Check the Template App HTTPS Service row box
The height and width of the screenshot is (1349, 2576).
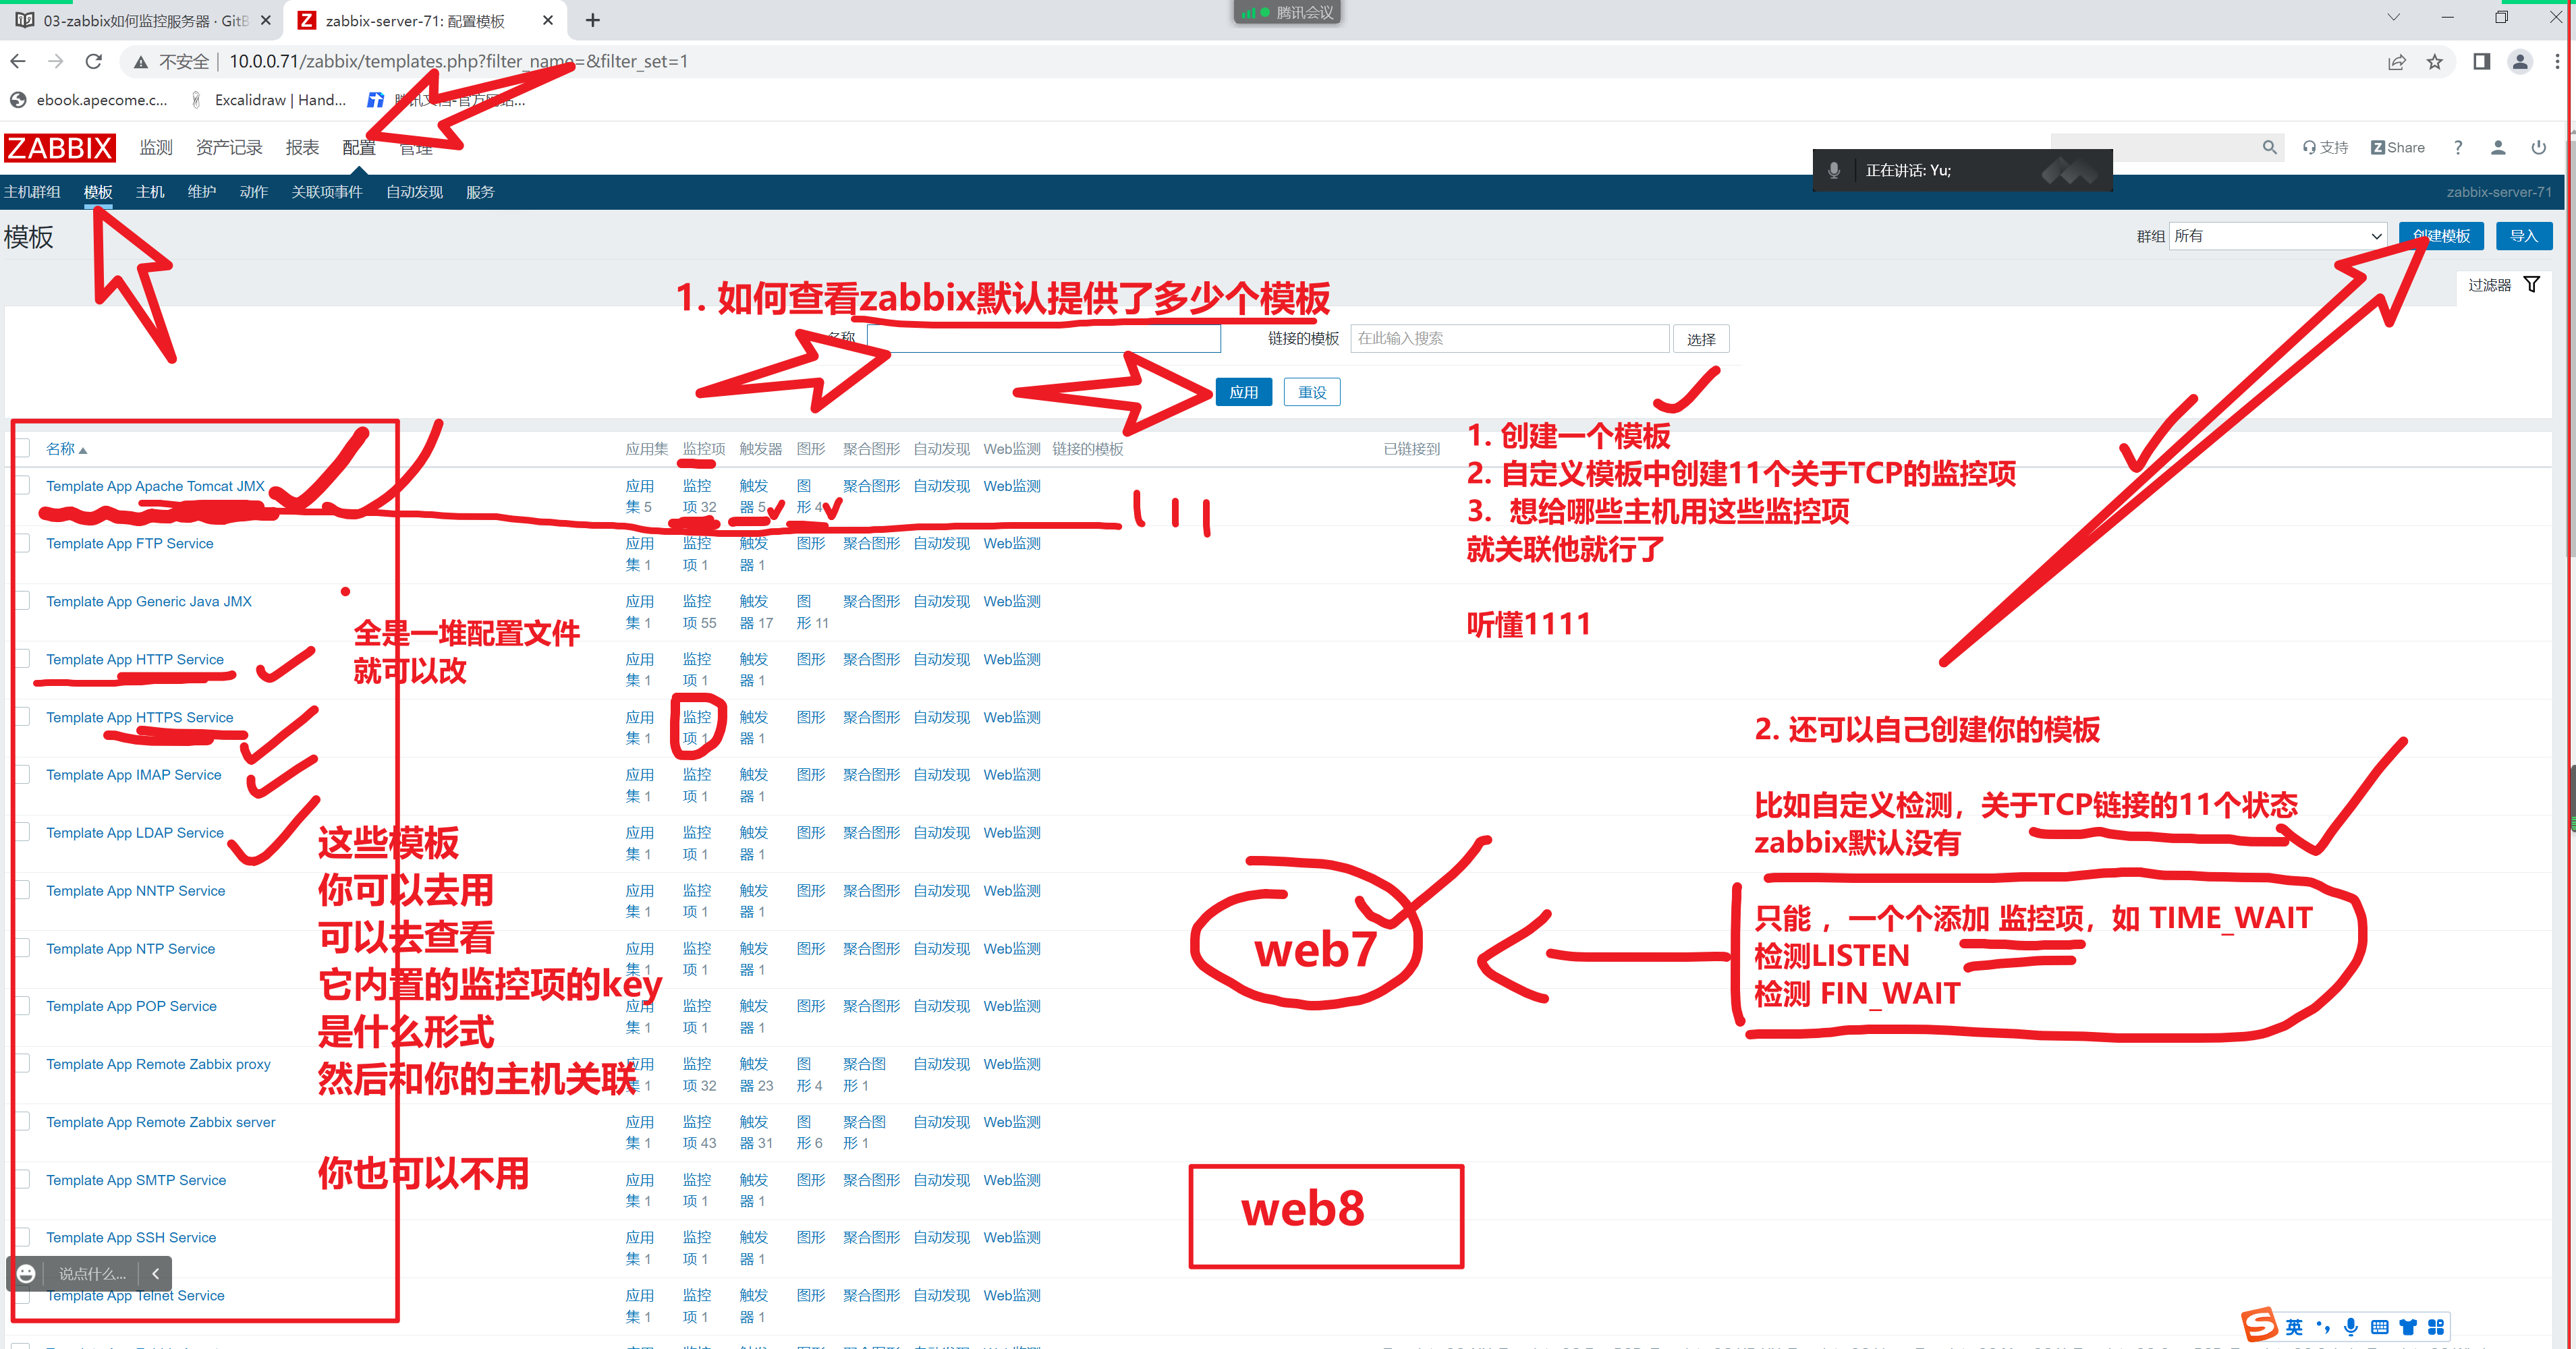[x=22, y=718]
